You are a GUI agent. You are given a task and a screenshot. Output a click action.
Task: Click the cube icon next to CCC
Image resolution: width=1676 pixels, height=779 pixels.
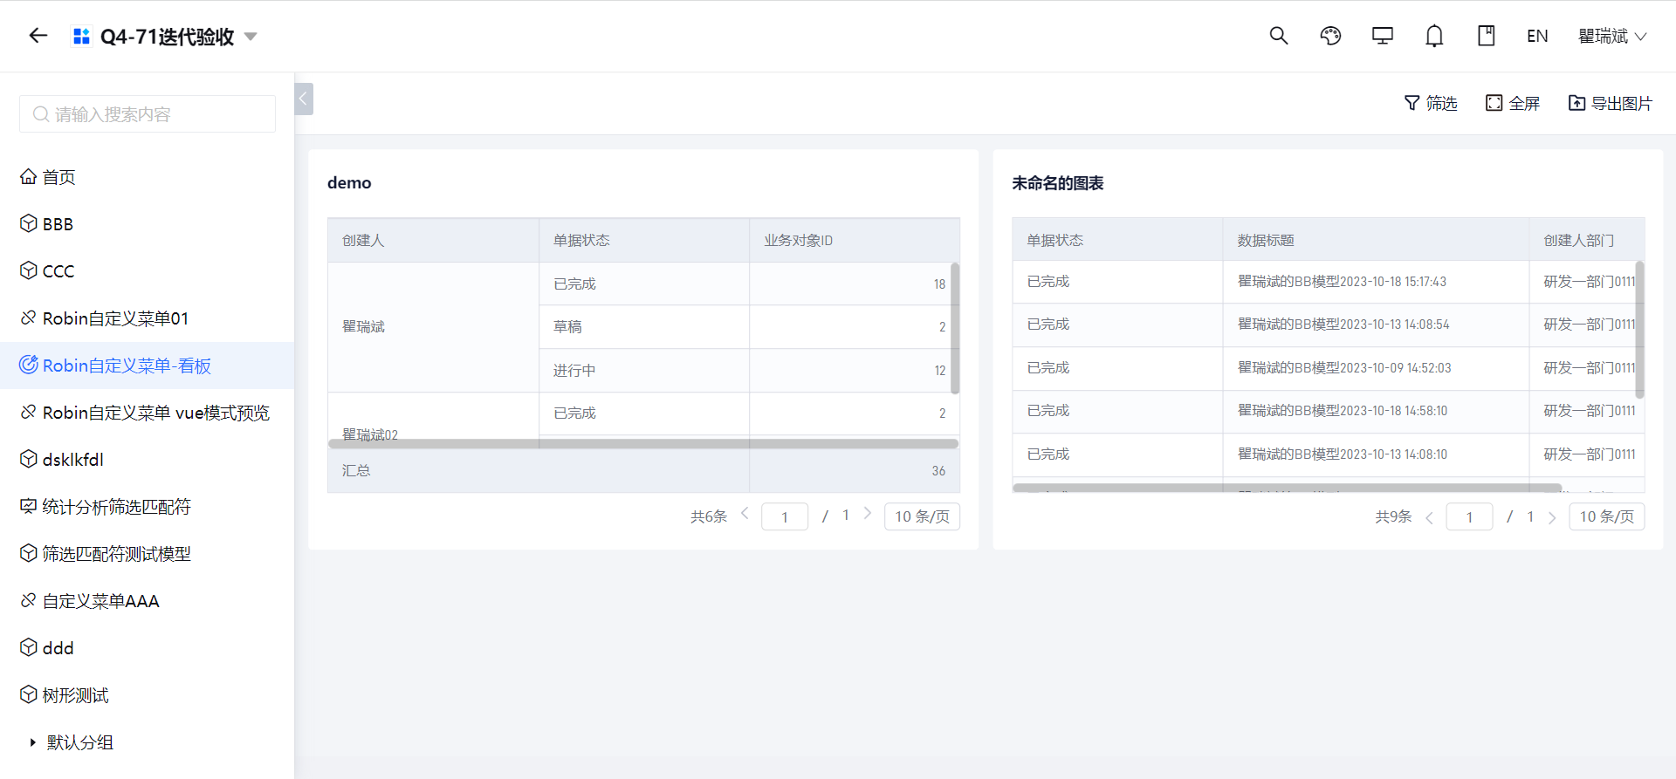(x=29, y=271)
